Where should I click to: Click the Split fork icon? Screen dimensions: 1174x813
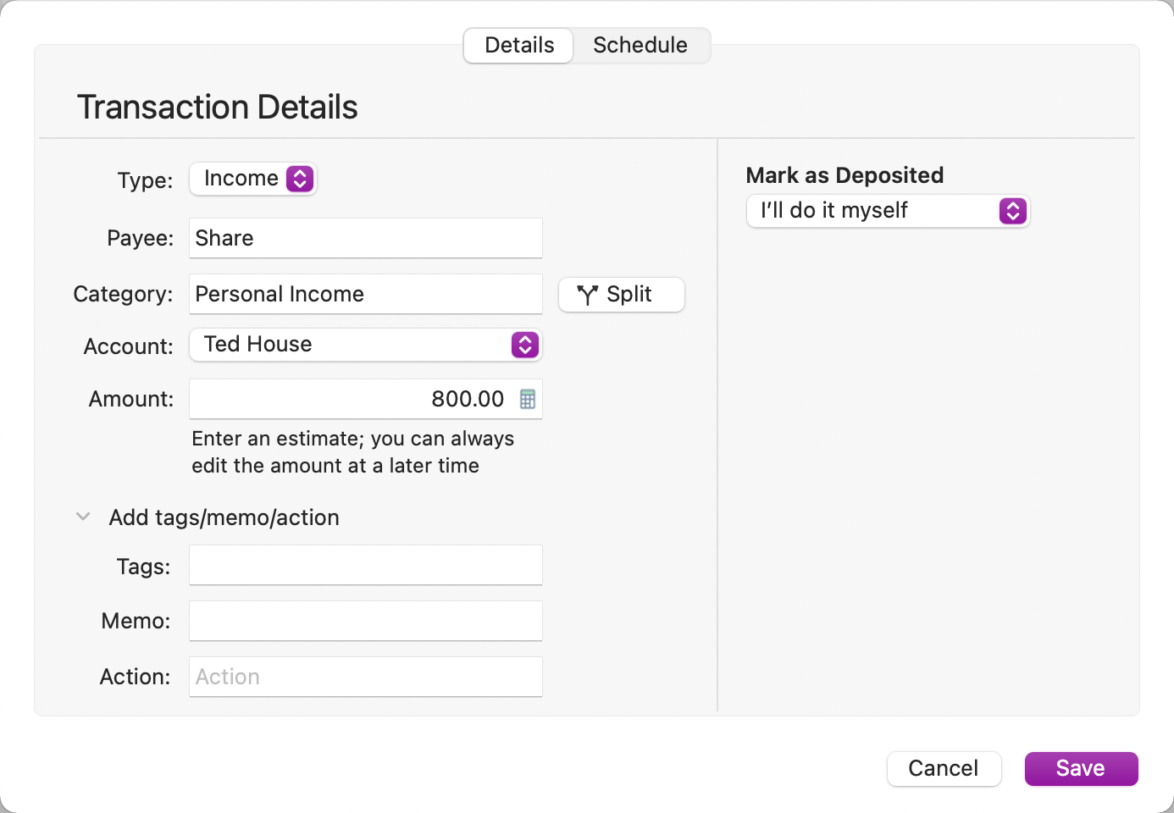point(587,295)
